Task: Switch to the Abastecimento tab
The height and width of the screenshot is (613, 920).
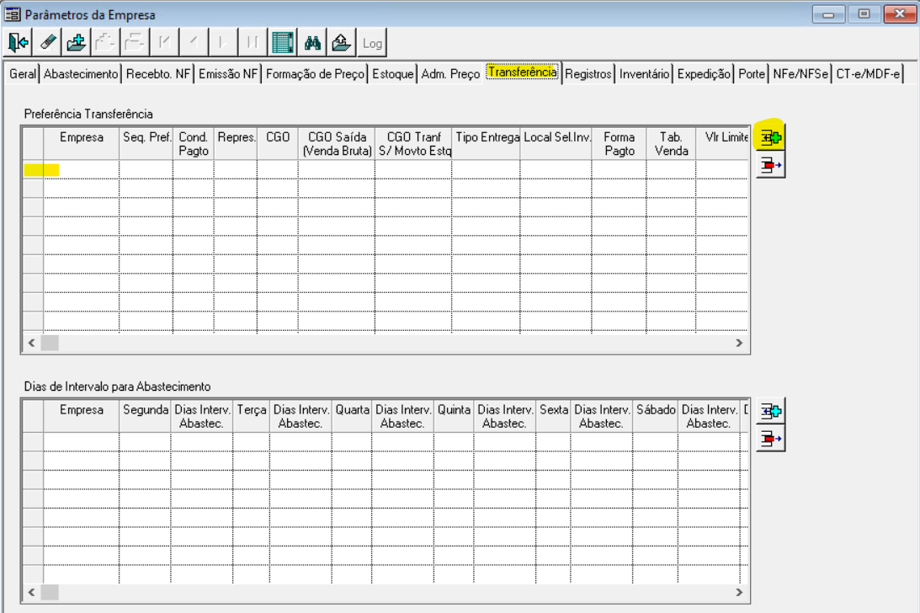Action: [81, 74]
